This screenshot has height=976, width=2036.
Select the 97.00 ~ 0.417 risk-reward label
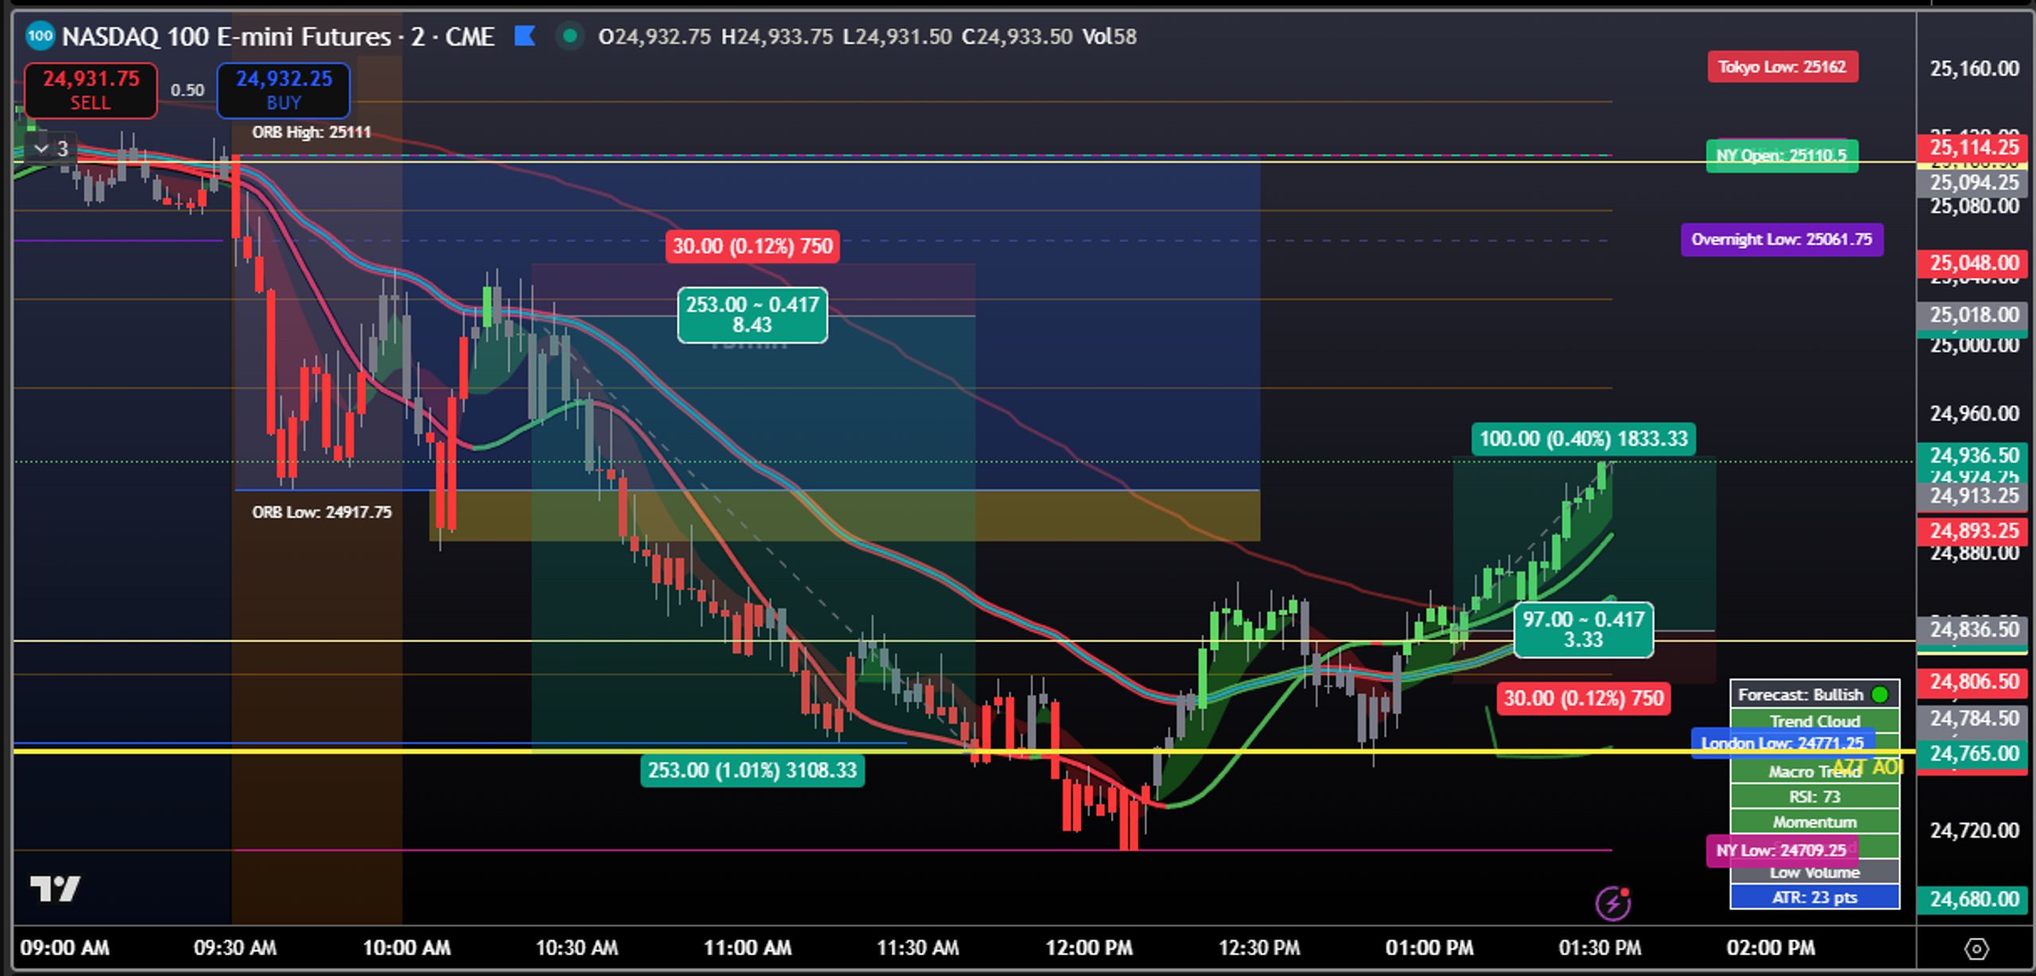pos(1583,629)
